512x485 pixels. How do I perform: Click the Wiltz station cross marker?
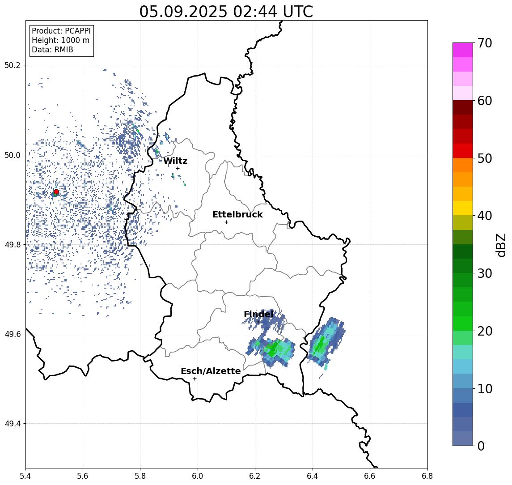tap(178, 168)
